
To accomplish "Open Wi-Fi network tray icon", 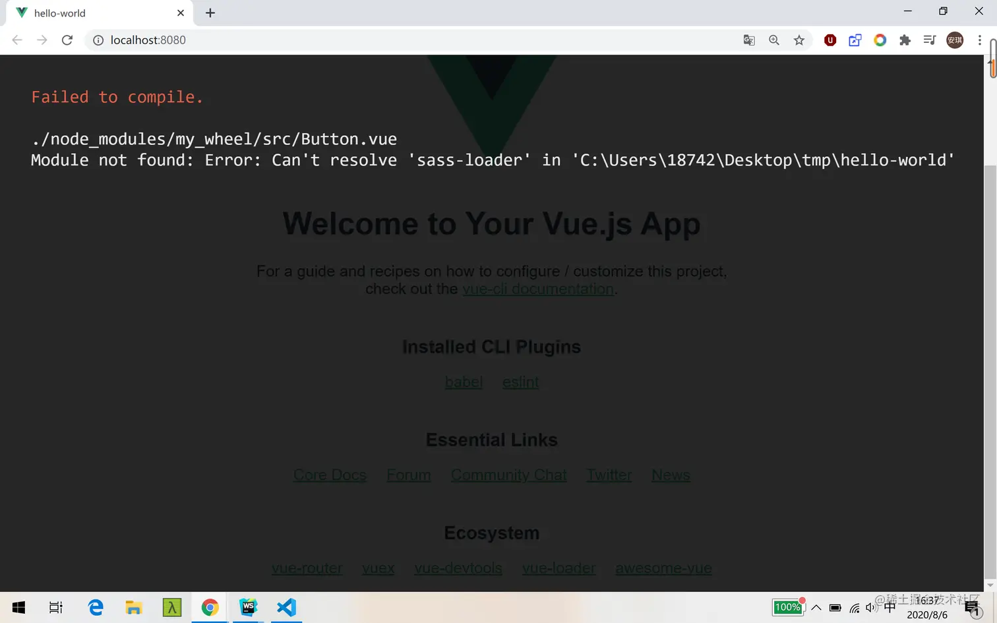I will [855, 608].
